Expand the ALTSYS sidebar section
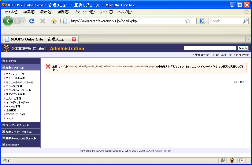Screen dimensions: 252x165 3,61
